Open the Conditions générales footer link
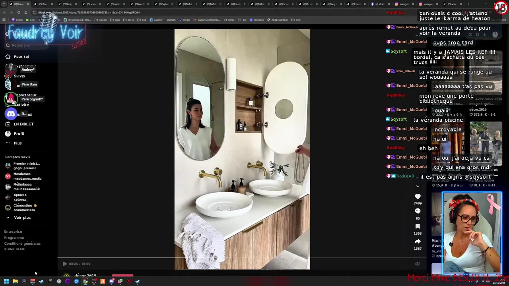 [22, 243]
